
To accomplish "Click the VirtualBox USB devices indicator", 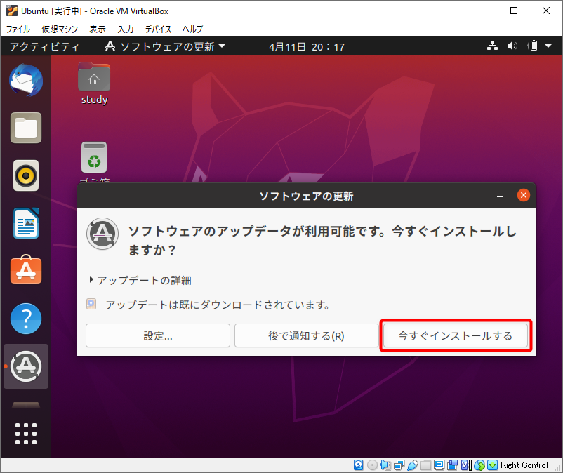I will pos(413,465).
